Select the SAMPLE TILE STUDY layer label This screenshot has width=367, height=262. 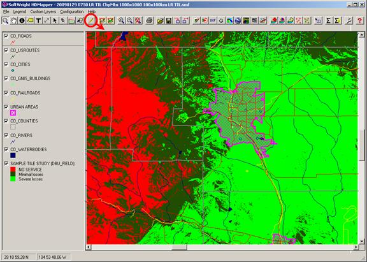[42, 163]
